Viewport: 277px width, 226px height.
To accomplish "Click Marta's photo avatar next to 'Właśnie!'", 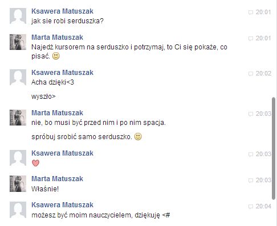I will (18, 184).
